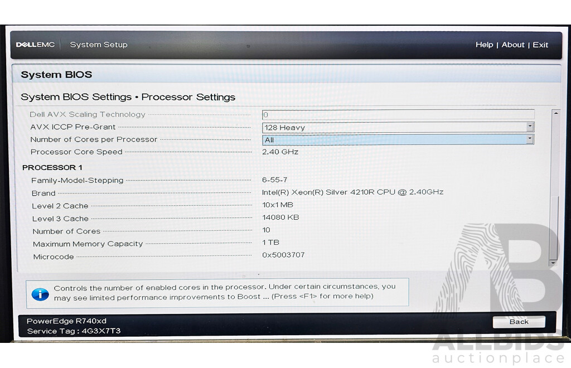Click the '0x5003707' microcode value

(x=283, y=255)
